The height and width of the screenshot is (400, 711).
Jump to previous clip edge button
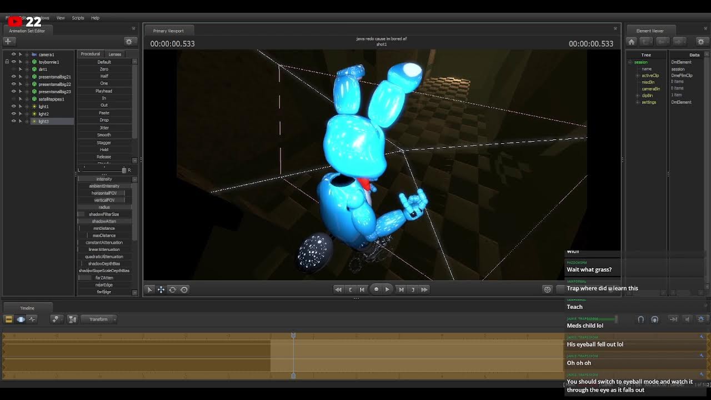(x=362, y=289)
